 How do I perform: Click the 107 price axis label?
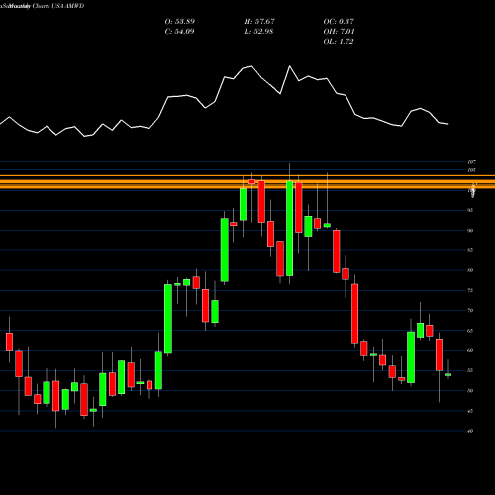471,162
